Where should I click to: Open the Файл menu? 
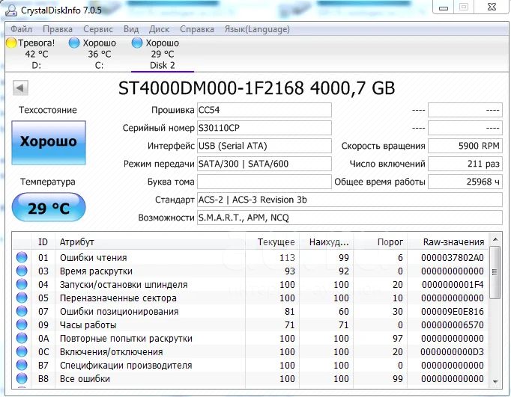click(x=21, y=29)
